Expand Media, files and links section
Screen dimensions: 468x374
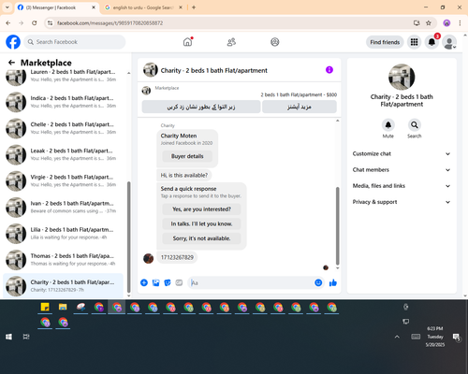point(402,186)
